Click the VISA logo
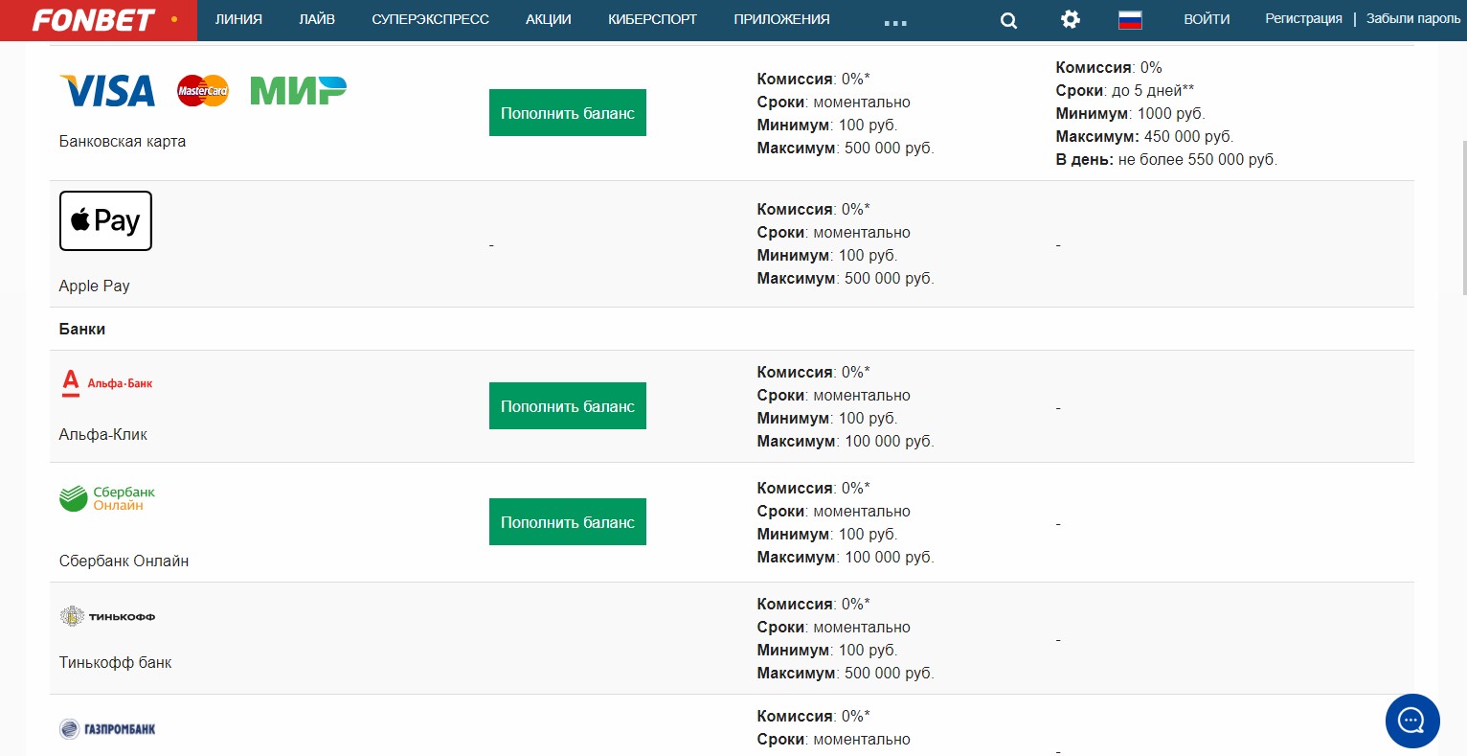This screenshot has width=1467, height=756. click(x=107, y=91)
